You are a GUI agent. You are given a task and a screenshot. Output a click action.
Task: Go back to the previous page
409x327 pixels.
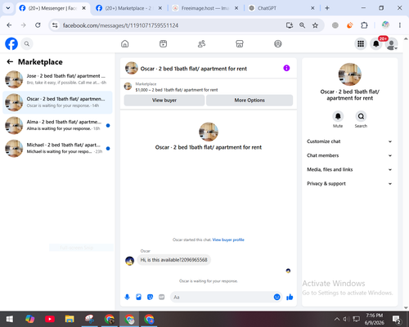pos(9,25)
